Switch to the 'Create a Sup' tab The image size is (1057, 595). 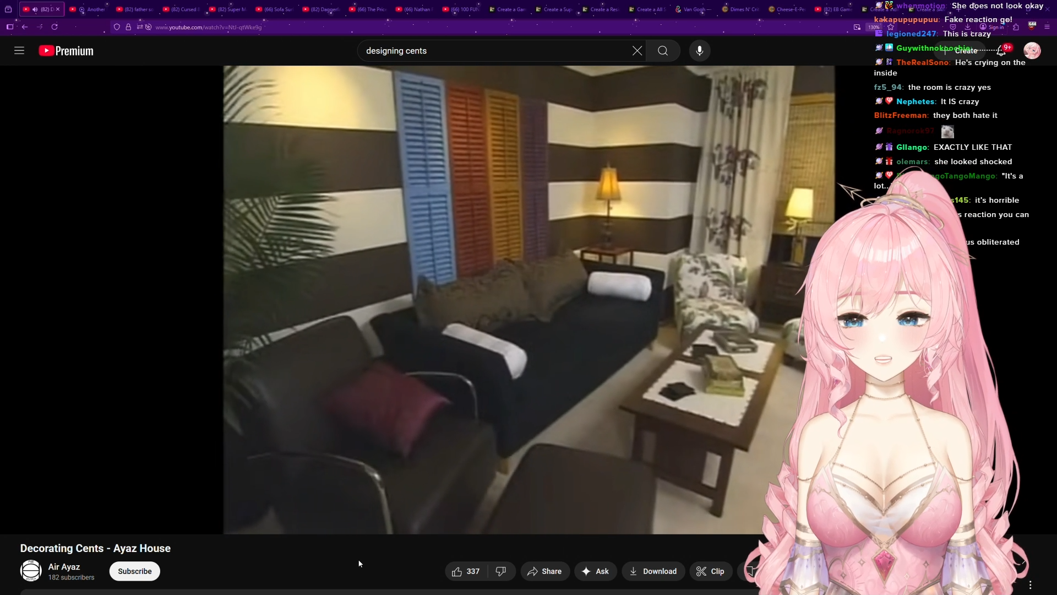(553, 9)
